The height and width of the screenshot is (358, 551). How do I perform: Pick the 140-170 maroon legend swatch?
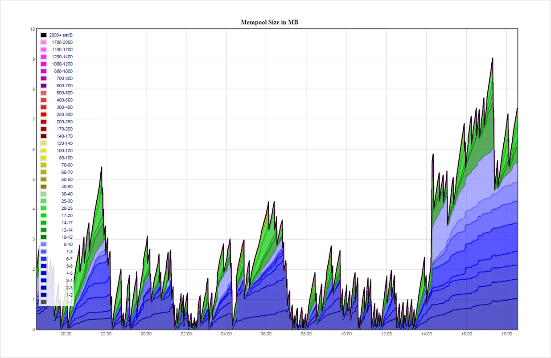[44, 136]
